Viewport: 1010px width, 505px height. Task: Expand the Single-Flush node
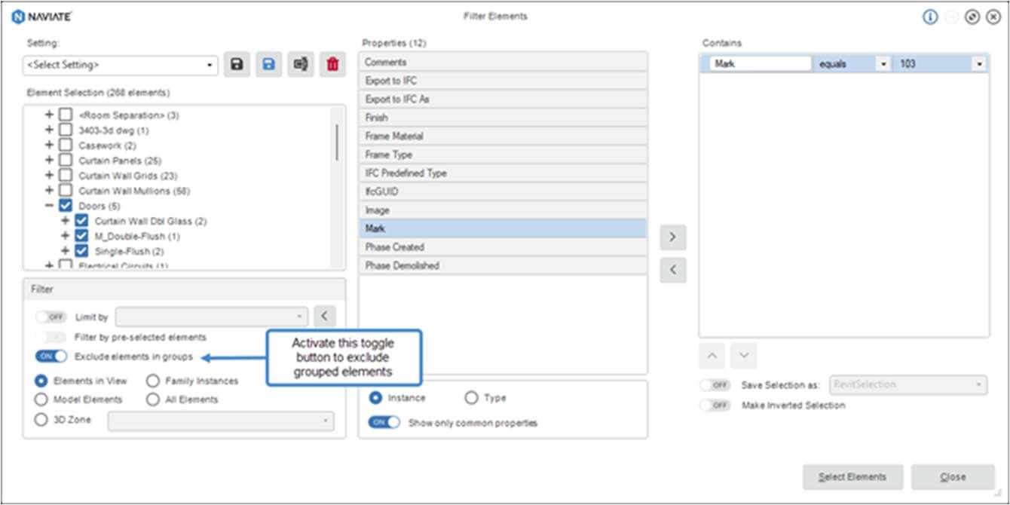(x=65, y=251)
